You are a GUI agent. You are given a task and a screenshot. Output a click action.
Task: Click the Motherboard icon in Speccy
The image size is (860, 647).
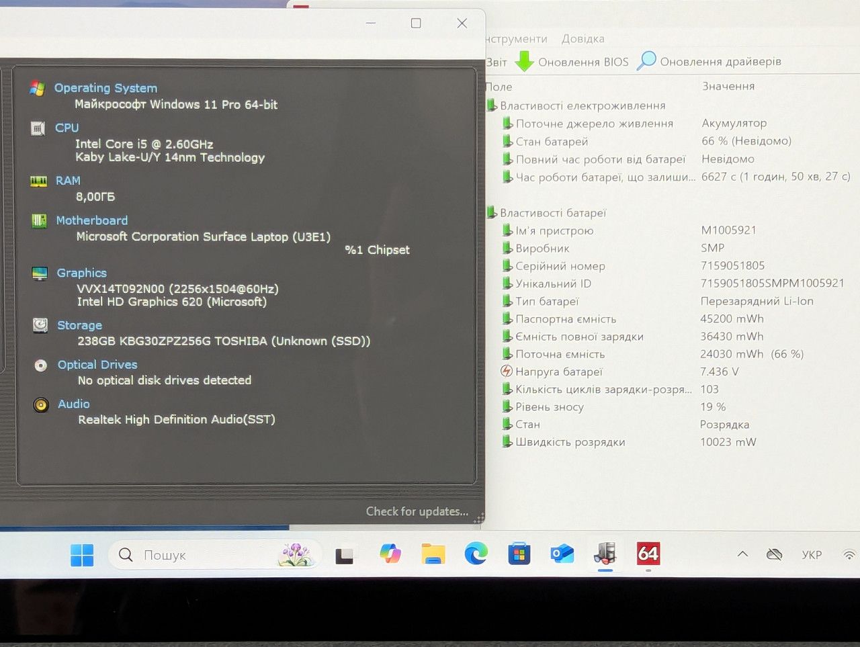click(x=39, y=221)
